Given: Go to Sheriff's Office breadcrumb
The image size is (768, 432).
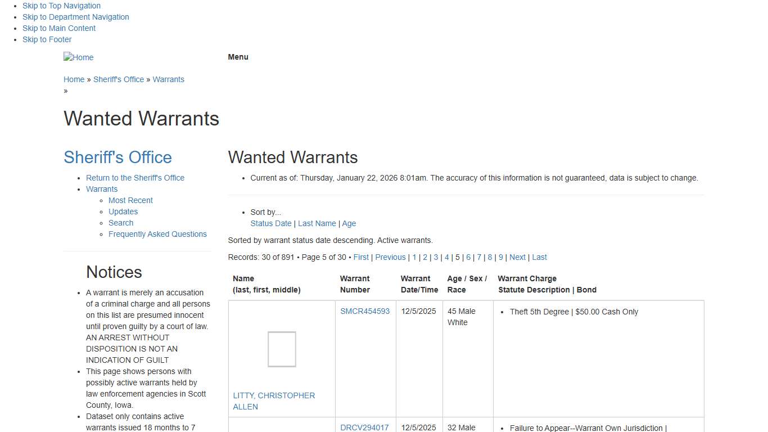Looking at the screenshot, I should click(x=119, y=79).
